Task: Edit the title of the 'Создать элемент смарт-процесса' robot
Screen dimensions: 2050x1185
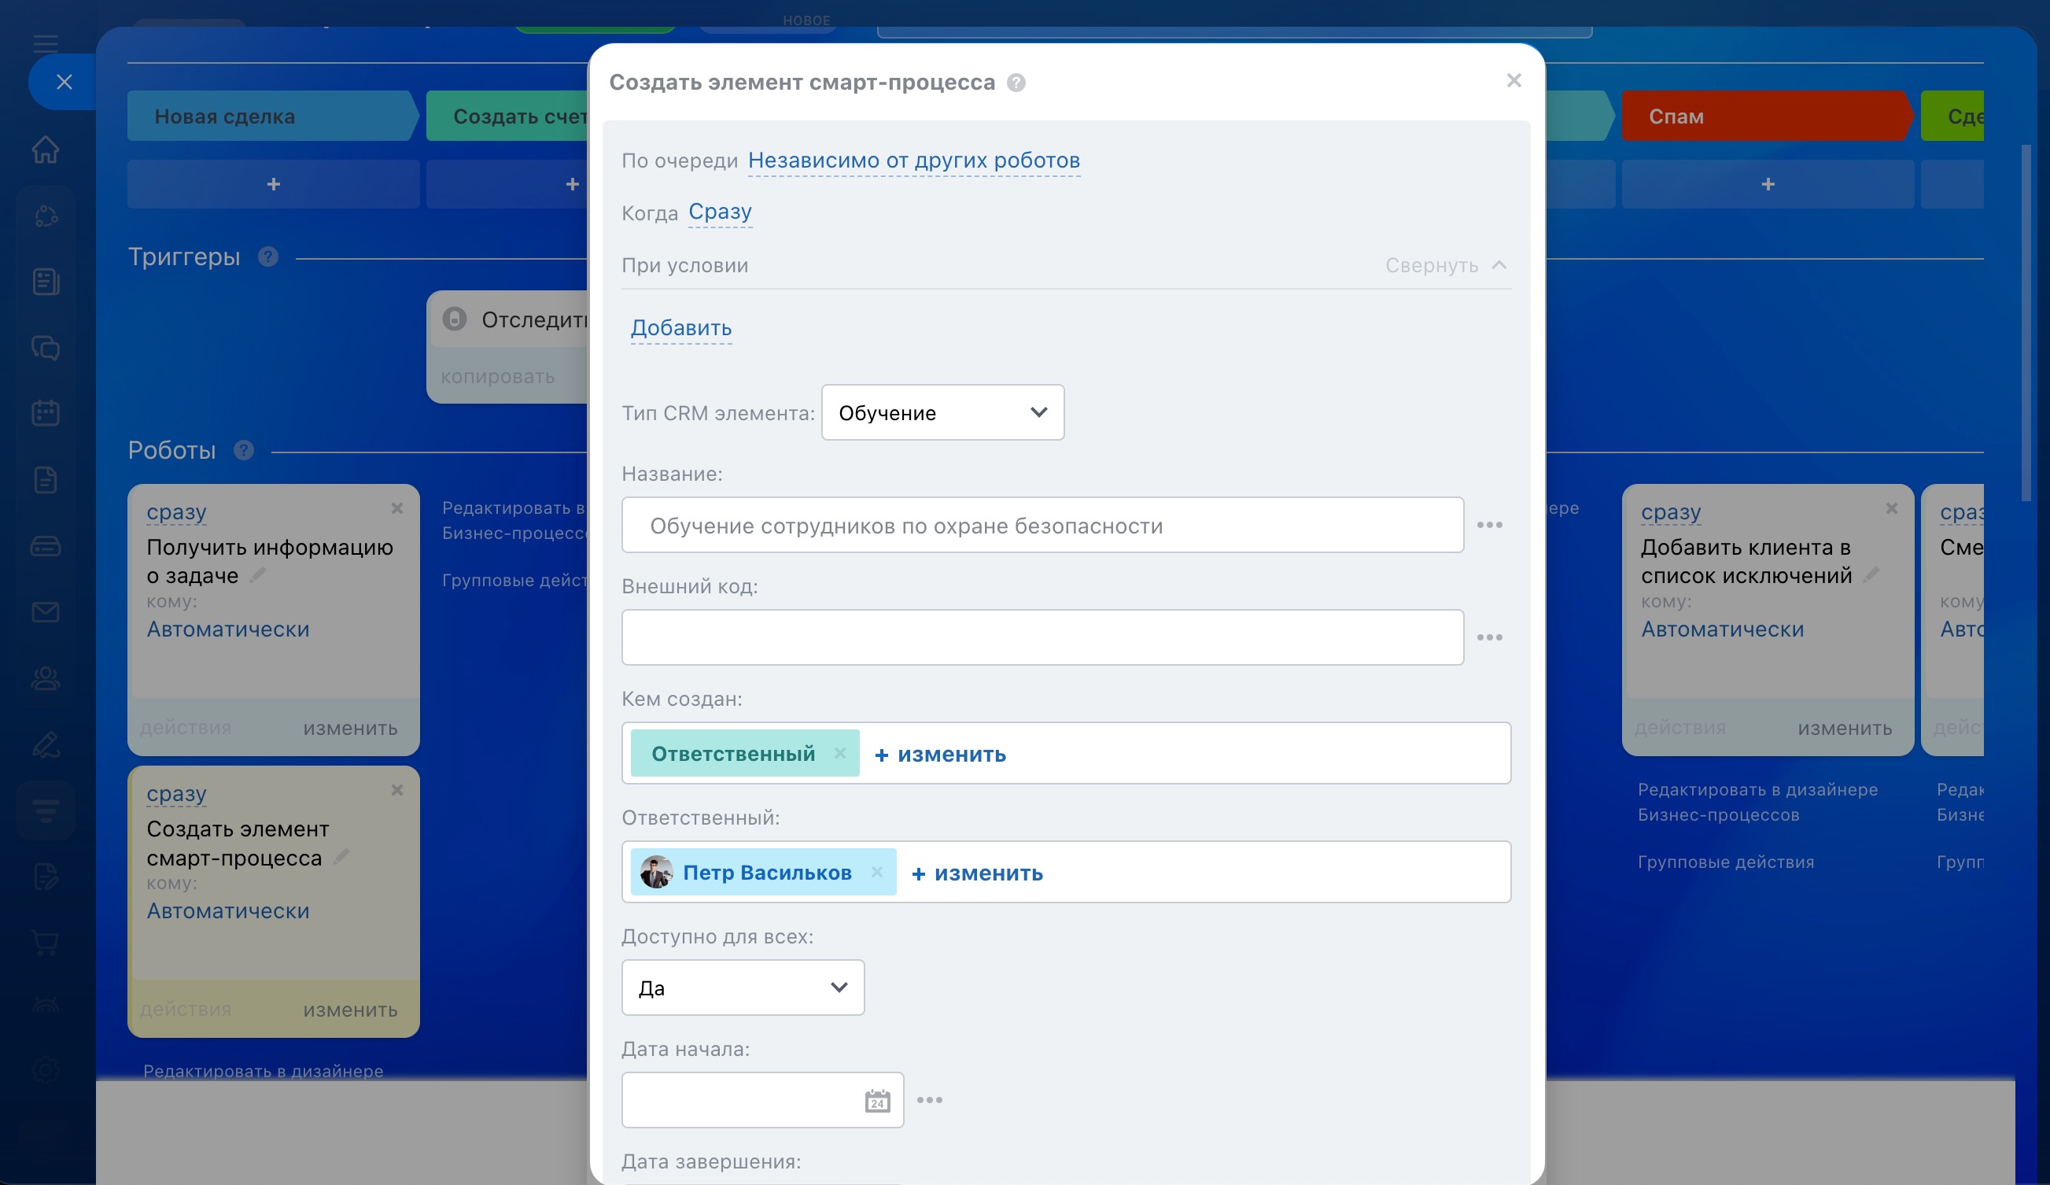Action: click(341, 857)
